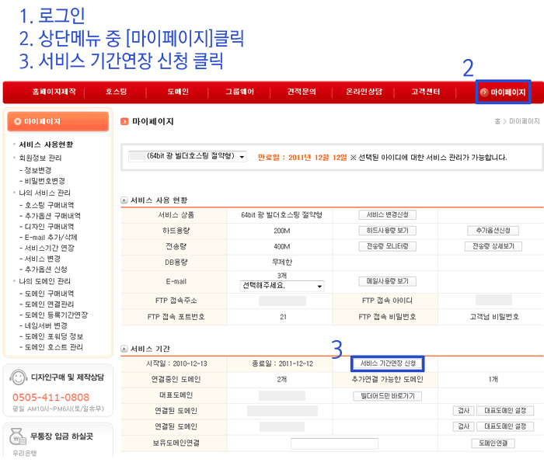Screen dimensions: 544x473
Task: Click the 하드사용량 보기 button
Action: 388,231
